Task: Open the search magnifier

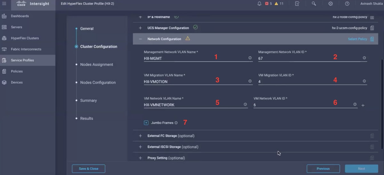Action: [x=314, y=4]
